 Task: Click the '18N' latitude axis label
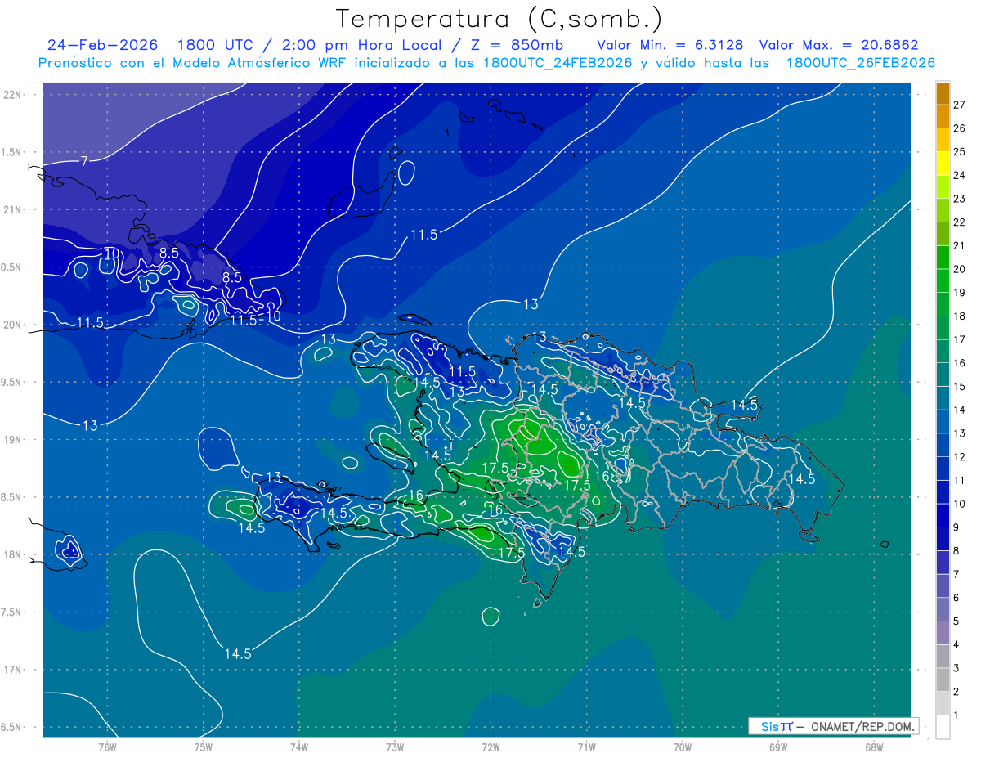(x=13, y=554)
